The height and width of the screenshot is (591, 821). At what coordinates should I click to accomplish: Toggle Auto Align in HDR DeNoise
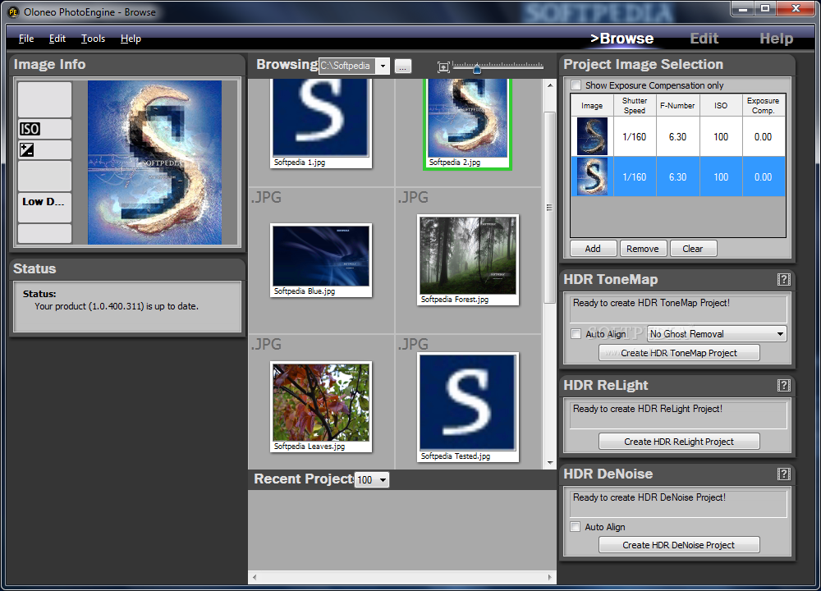coord(576,527)
